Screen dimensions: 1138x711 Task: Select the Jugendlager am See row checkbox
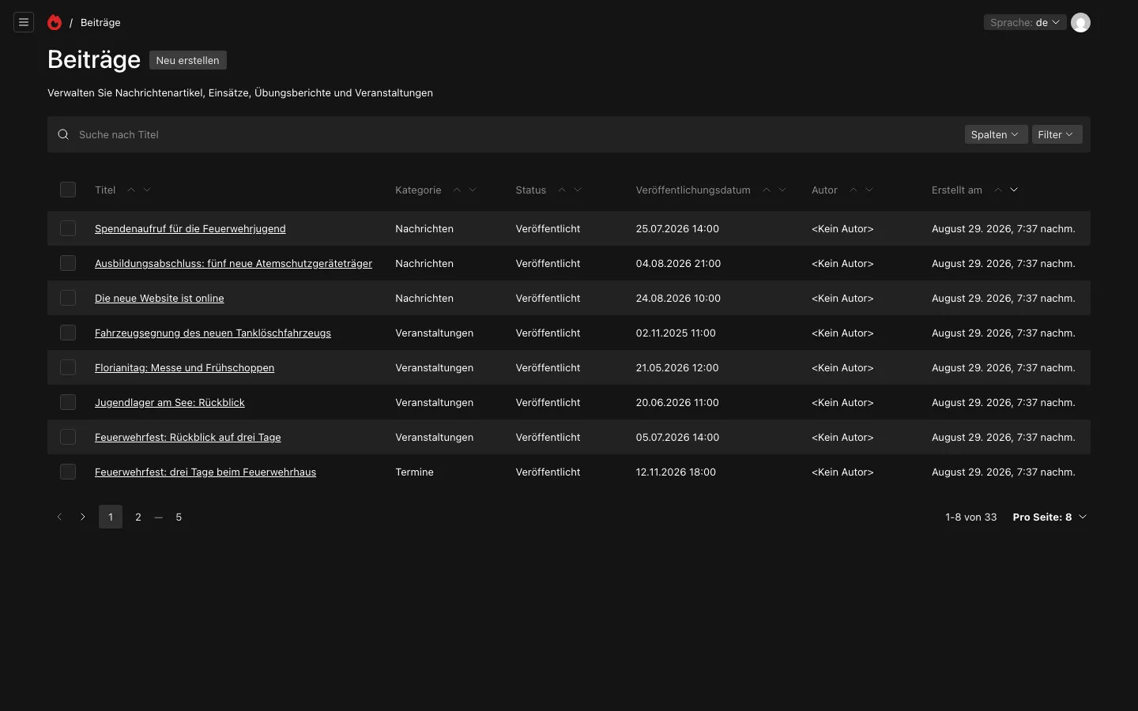click(68, 402)
